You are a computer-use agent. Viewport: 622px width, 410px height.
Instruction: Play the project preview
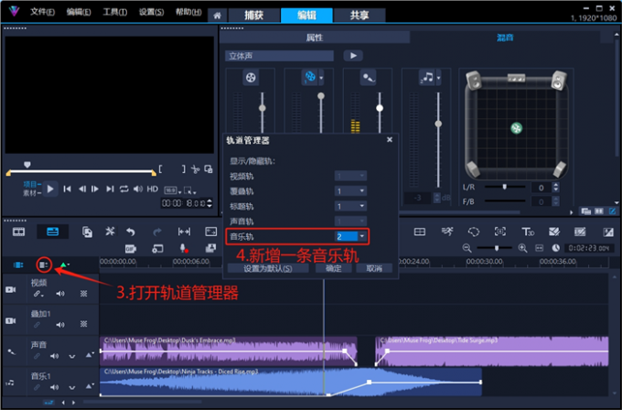[50, 189]
